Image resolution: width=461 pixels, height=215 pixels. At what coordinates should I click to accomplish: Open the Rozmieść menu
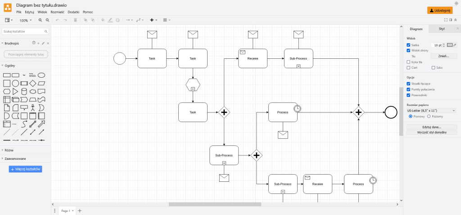point(57,12)
